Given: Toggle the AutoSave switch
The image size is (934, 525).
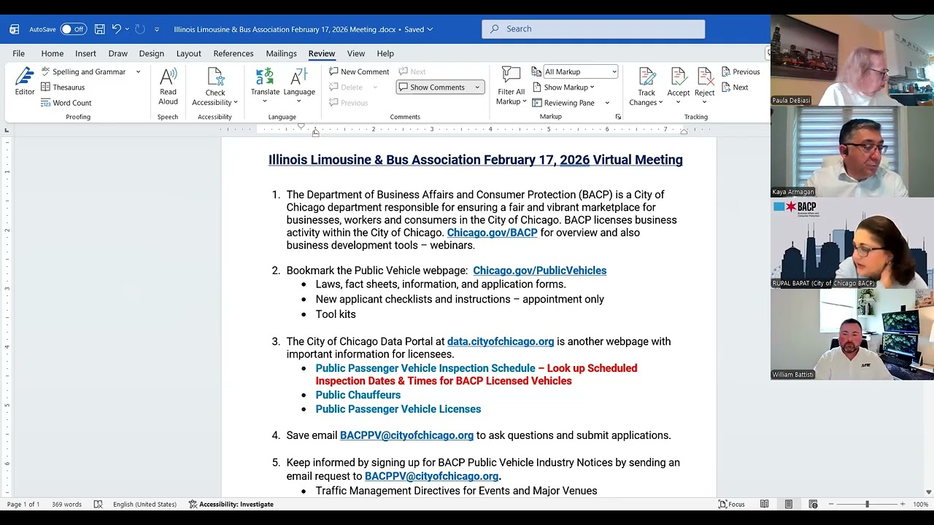Looking at the screenshot, I should coord(73,29).
